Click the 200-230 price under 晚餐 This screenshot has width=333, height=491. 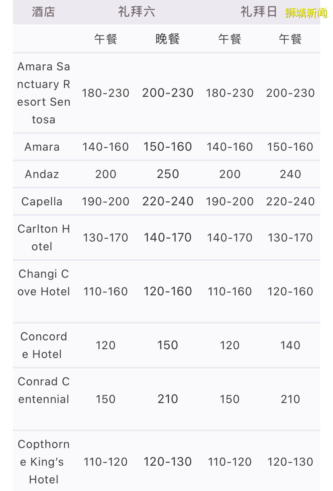point(168,93)
